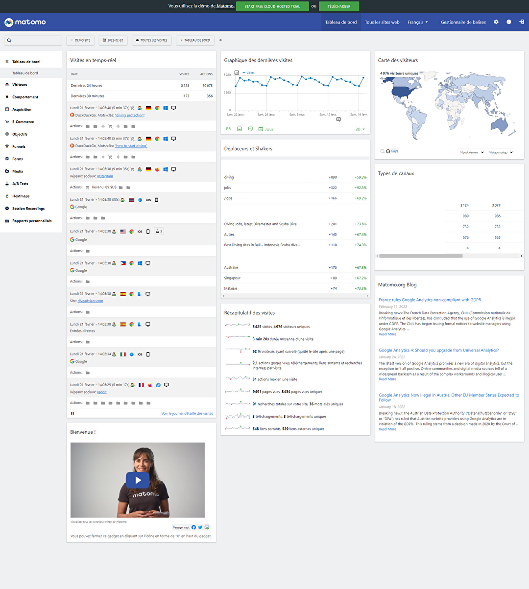Image resolution: width=529 pixels, height=589 pixels.
Task: Open the Mondialement region dropdown
Action: [x=472, y=152]
